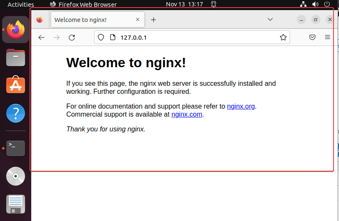Open Firefox View pinned icon

coord(40,20)
